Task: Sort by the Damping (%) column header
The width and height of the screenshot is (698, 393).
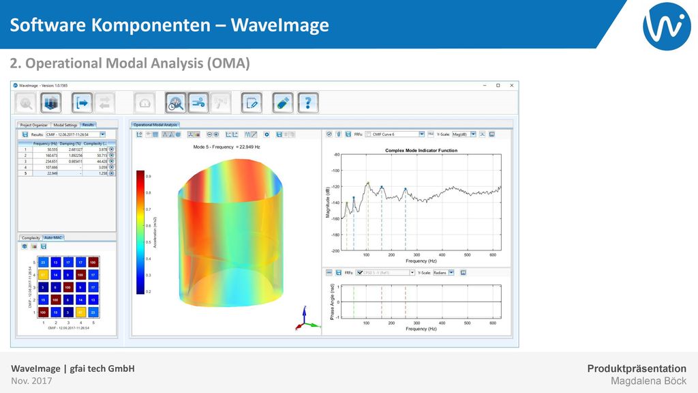Action: [x=70, y=143]
